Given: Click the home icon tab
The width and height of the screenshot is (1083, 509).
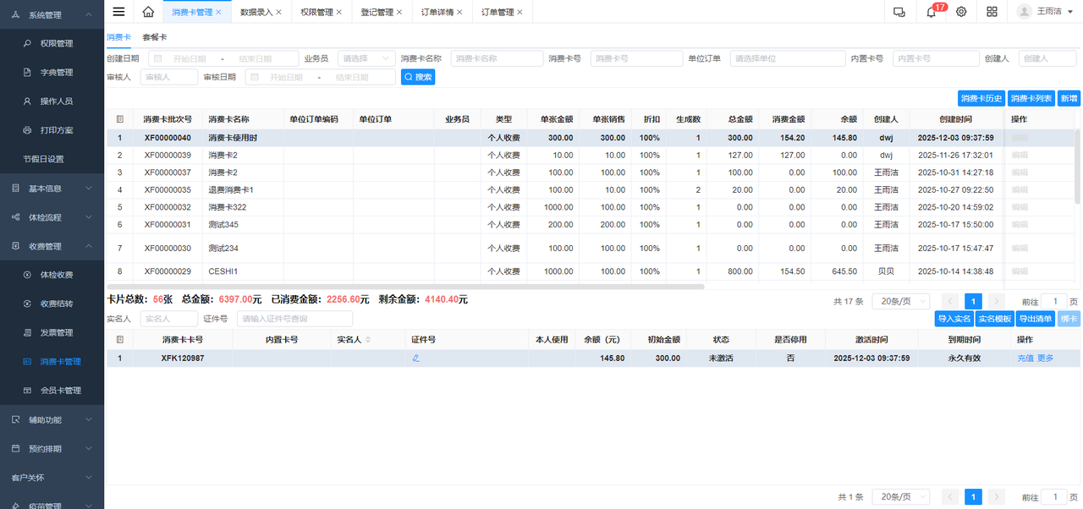Looking at the screenshot, I should pyautogui.click(x=148, y=12).
